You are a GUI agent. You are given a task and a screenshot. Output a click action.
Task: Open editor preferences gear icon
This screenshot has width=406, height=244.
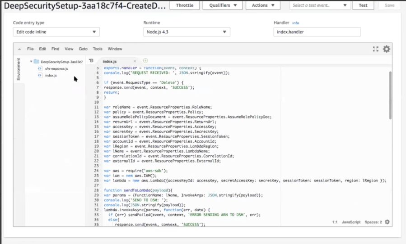387,49
